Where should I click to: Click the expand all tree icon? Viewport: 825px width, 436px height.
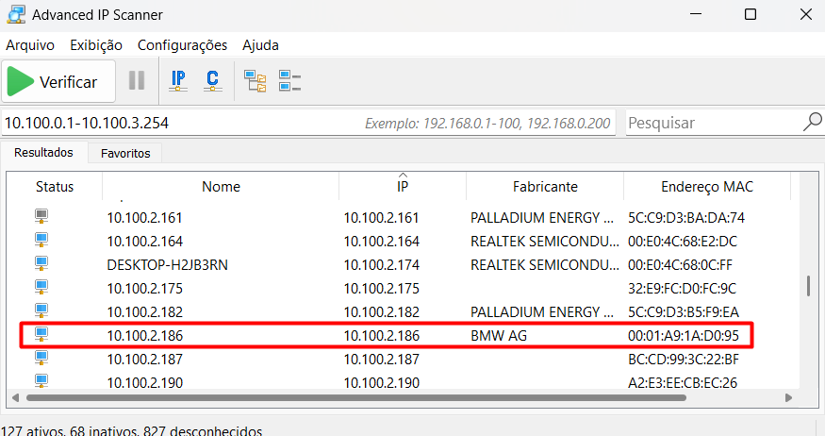tap(256, 81)
